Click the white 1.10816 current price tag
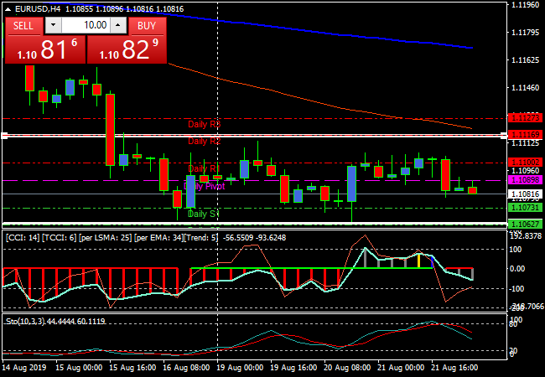Viewport: 545px width, 377px height. (x=526, y=194)
